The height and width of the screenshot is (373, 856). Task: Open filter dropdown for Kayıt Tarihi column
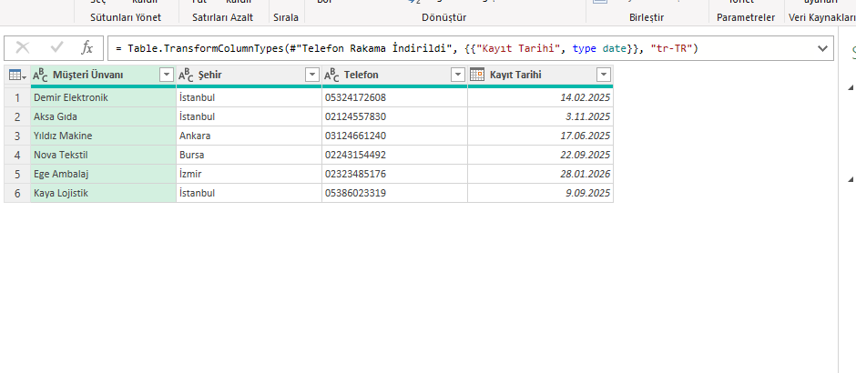[x=604, y=76]
